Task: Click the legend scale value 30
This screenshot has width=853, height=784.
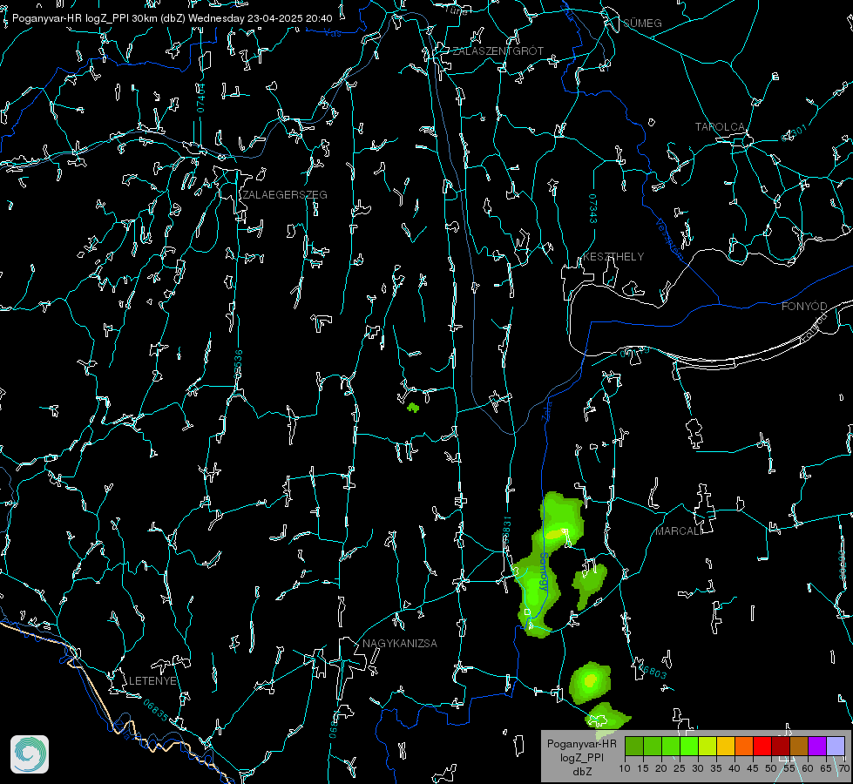Action: pos(698,769)
